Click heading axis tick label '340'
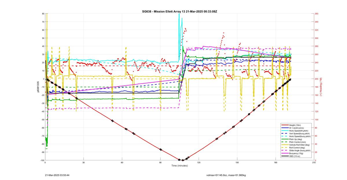This screenshot has height=180, width=347. (316, 22)
